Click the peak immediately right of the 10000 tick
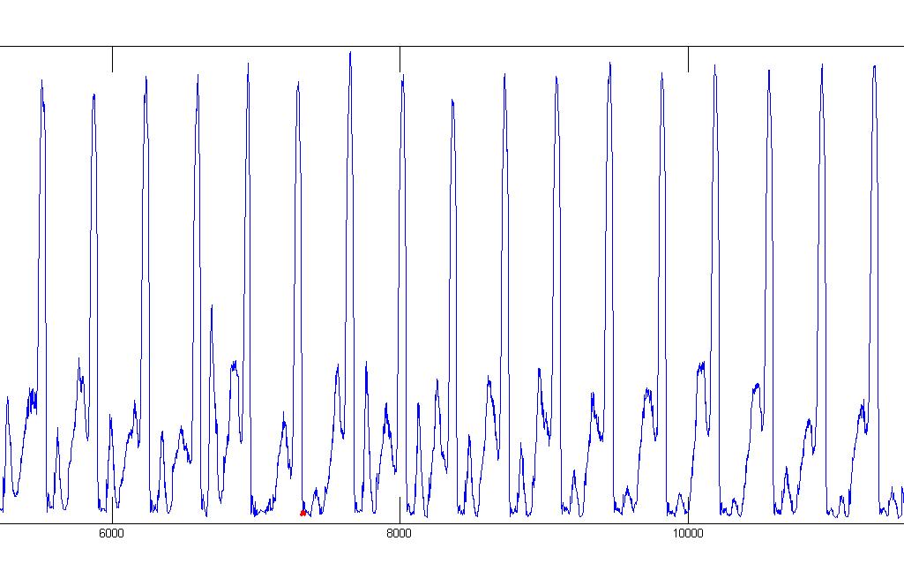The image size is (904, 586). 715,64
